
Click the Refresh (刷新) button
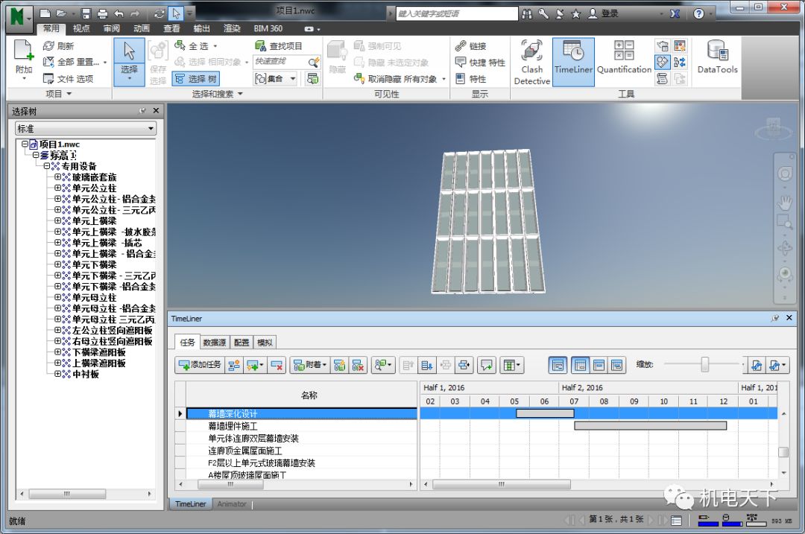pos(59,45)
